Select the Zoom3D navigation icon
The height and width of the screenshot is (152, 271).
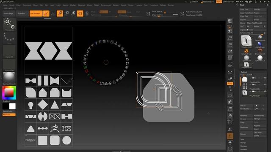[230, 109]
